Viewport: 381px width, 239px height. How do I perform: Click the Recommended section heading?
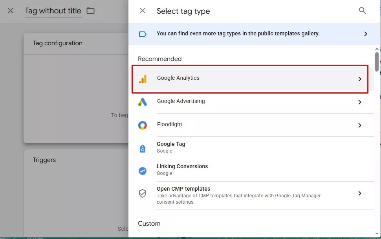tap(159, 59)
